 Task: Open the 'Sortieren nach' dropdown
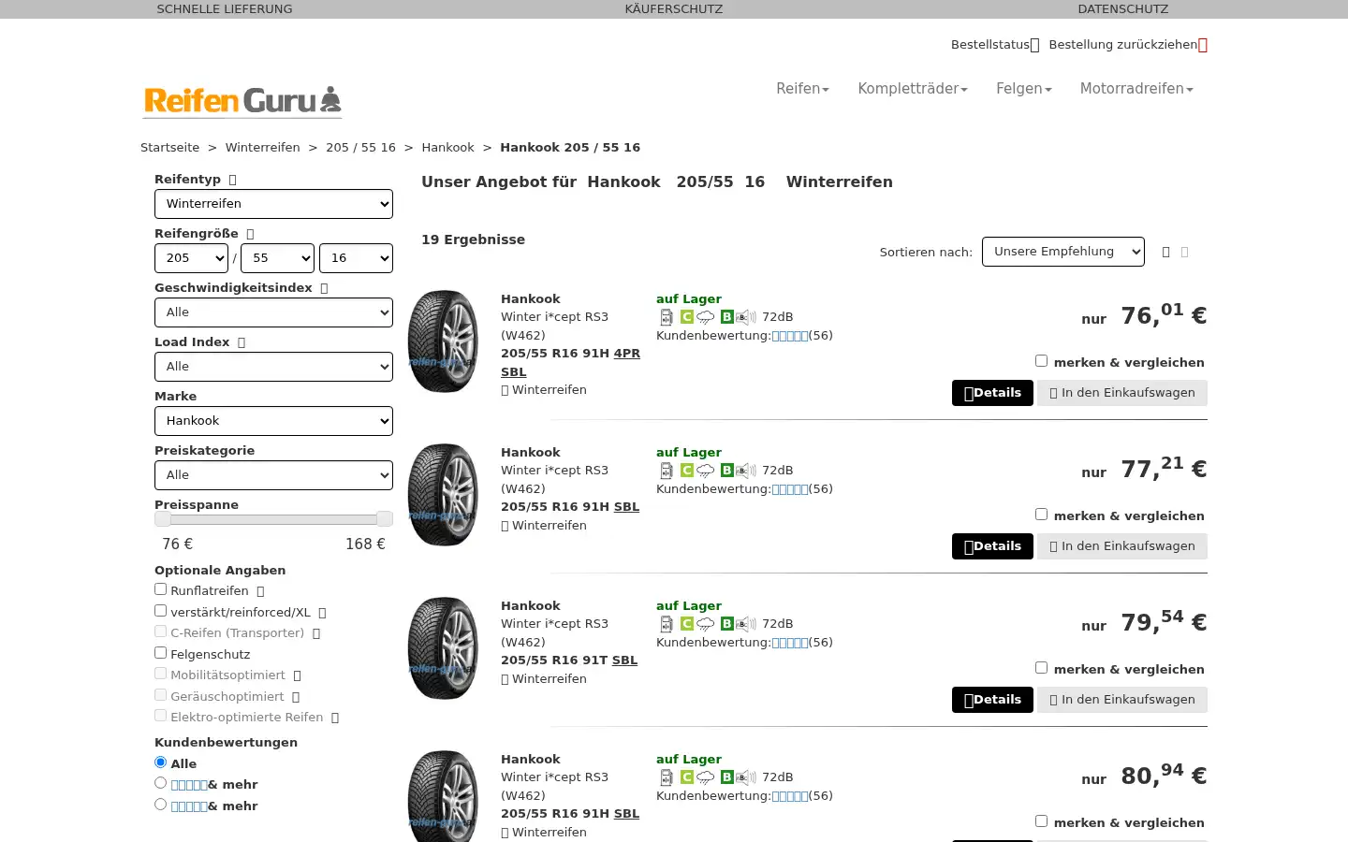1063,252
